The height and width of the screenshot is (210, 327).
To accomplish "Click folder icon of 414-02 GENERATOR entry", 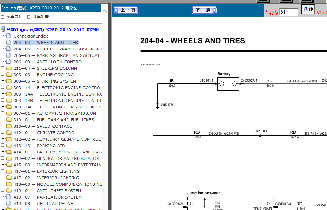I will pos(9,158).
